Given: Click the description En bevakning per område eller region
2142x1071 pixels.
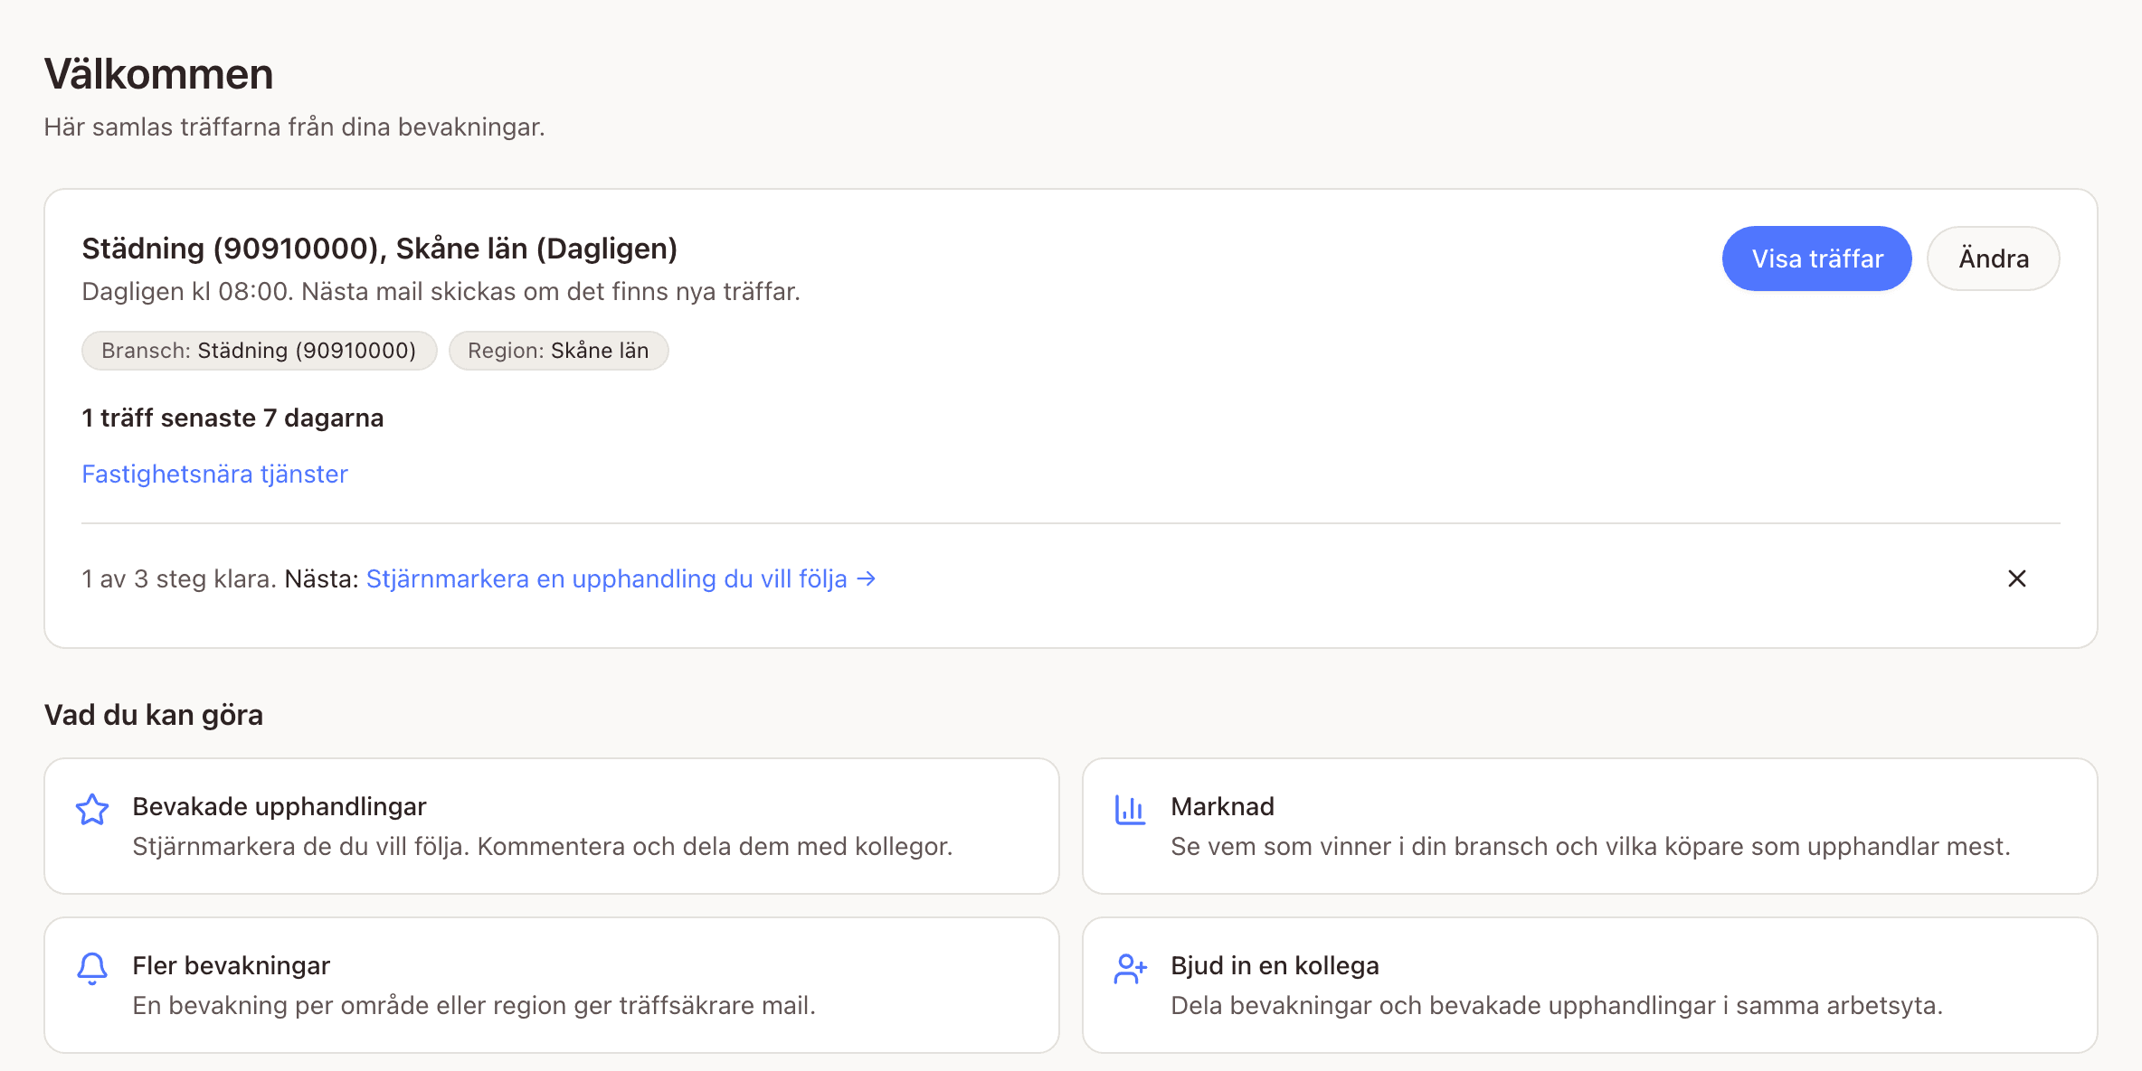Looking at the screenshot, I should [474, 1005].
